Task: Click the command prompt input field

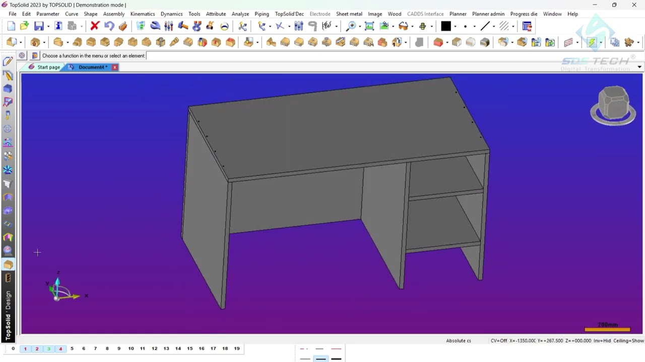Action: [x=393, y=55]
